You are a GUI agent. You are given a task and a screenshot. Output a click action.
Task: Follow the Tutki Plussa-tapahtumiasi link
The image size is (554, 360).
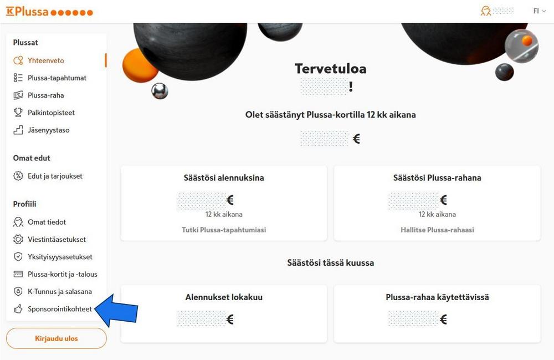224,230
